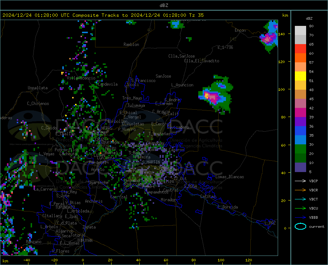The height and width of the screenshot is (265, 328).
Task: Click the cyan VBCT arrow legend icon
Action: point(300,199)
